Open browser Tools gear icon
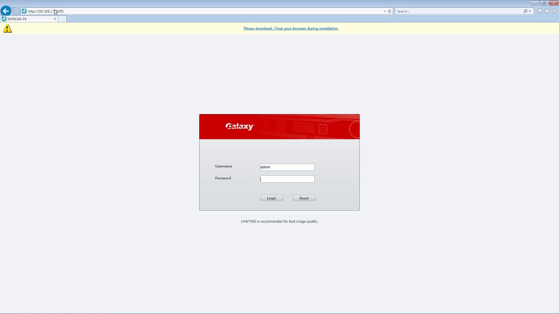559x314 pixels. pos(554,11)
